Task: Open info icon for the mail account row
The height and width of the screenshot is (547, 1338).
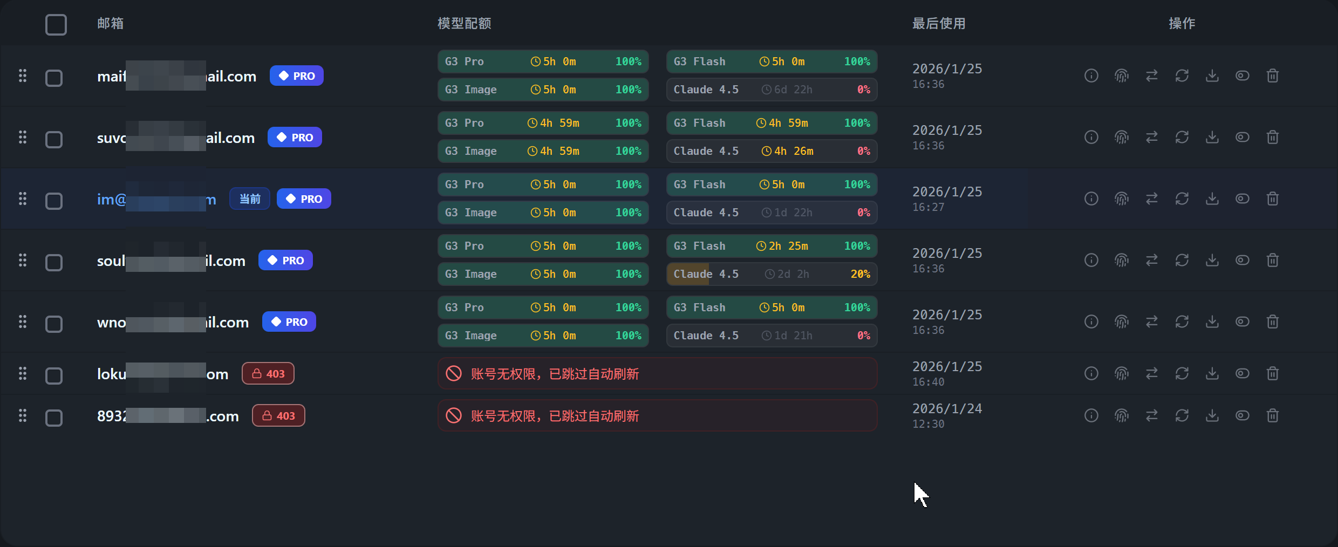Action: coord(1091,76)
